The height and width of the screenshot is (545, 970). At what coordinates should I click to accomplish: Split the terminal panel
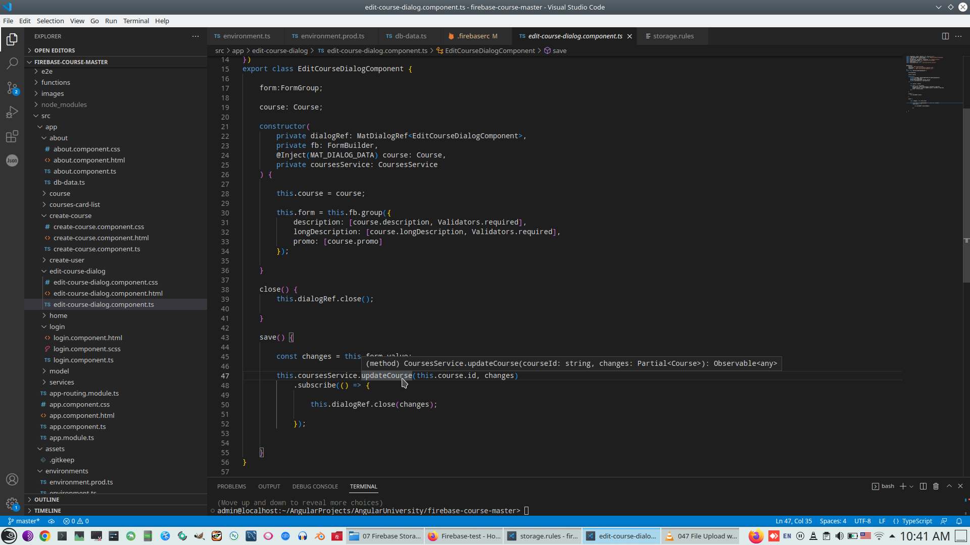pyautogui.click(x=923, y=486)
